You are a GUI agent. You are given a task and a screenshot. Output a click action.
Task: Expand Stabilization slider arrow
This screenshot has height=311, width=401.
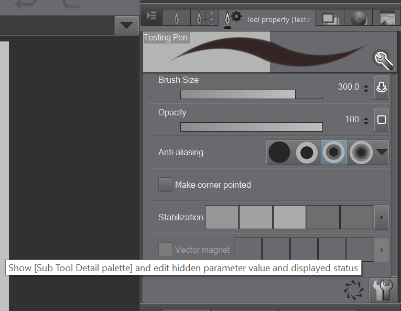[382, 217]
